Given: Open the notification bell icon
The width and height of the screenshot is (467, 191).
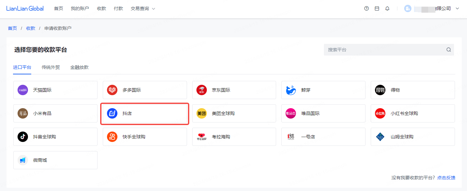Looking at the screenshot, I should (x=387, y=8).
